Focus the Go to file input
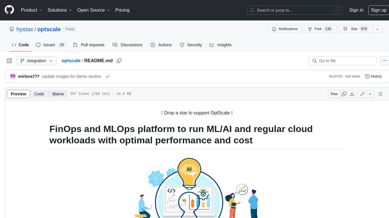This screenshot has width=389, height=218. click(x=342, y=61)
